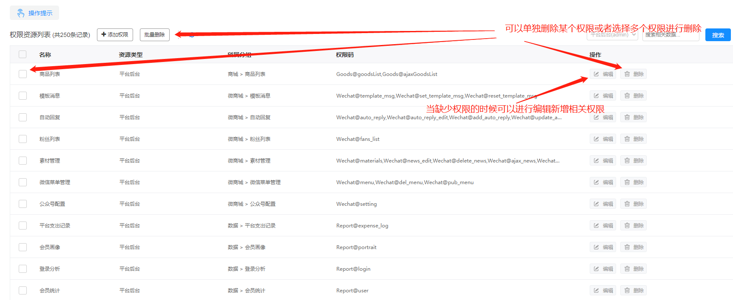Image resolution: width=733 pixels, height=300 pixels.
Task: Click the edit icon for 公众号配置 row
Action: click(597, 204)
